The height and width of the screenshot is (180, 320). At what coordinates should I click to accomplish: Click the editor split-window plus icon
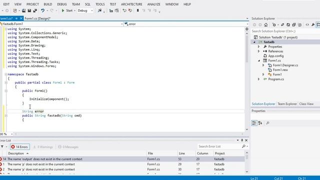pyautogui.click(x=246, y=29)
